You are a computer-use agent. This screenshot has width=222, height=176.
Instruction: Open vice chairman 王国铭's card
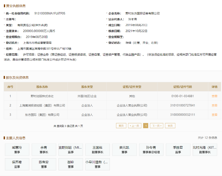[x=97, y=150]
